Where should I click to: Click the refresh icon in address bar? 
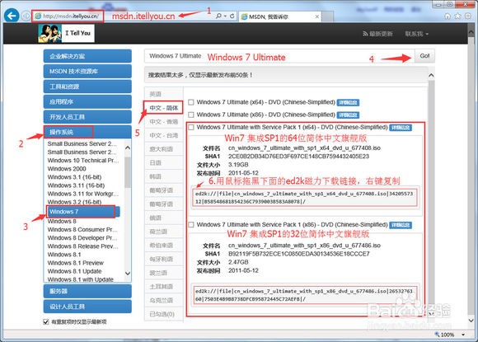point(232,16)
